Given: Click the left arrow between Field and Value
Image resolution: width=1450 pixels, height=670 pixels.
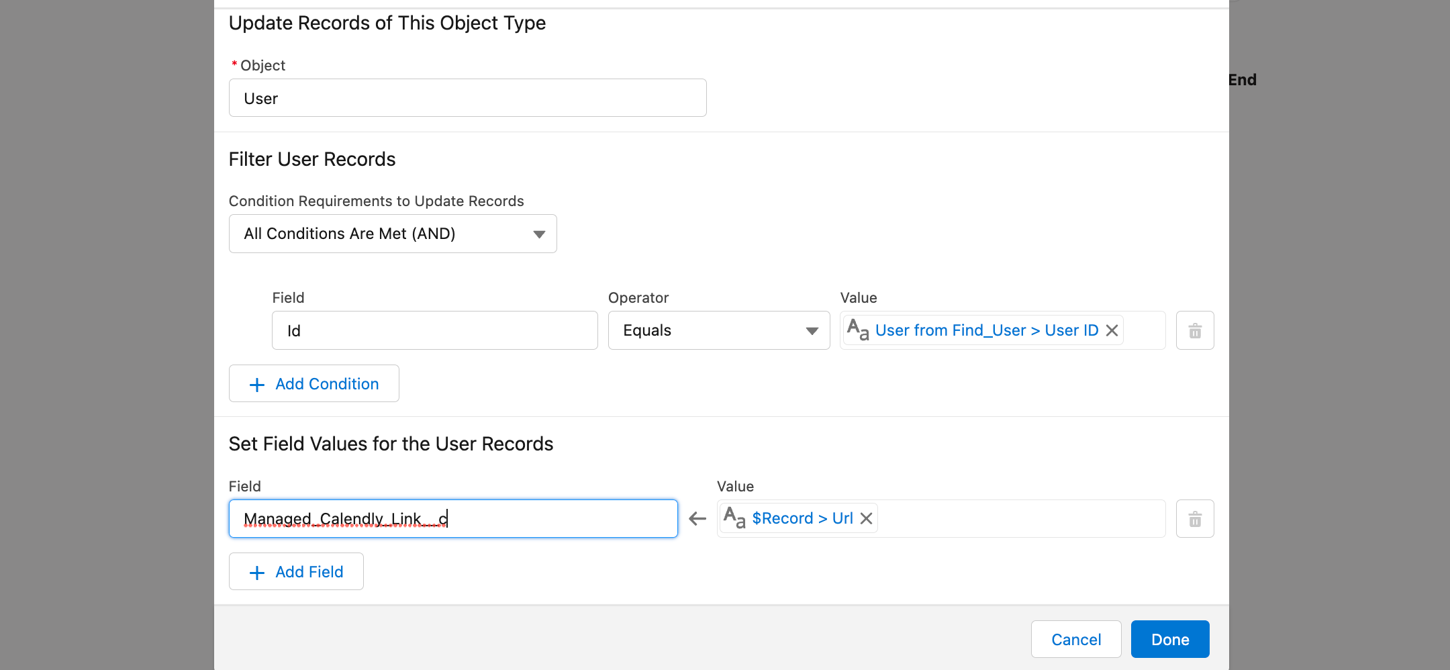Looking at the screenshot, I should (x=697, y=518).
